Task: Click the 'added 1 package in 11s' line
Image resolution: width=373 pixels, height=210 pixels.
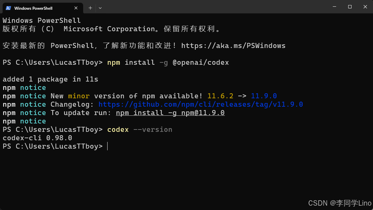Action: [50, 79]
